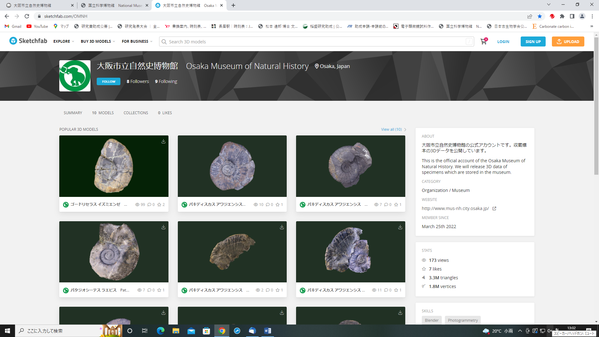Expand the EXPLORE menu

[64, 42]
